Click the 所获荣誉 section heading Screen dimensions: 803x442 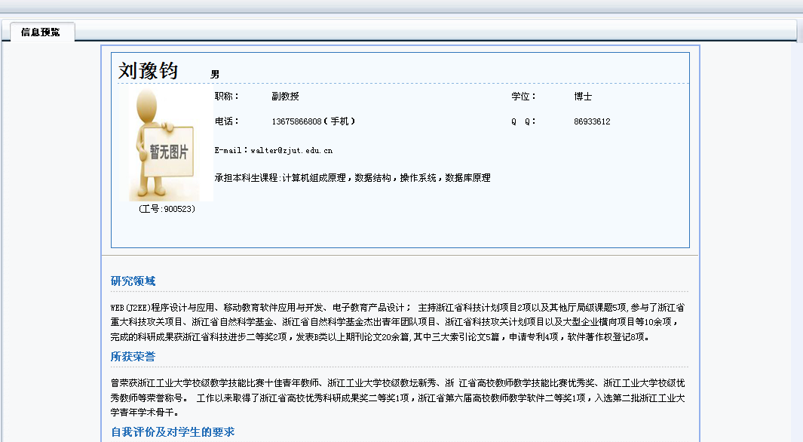coord(133,356)
